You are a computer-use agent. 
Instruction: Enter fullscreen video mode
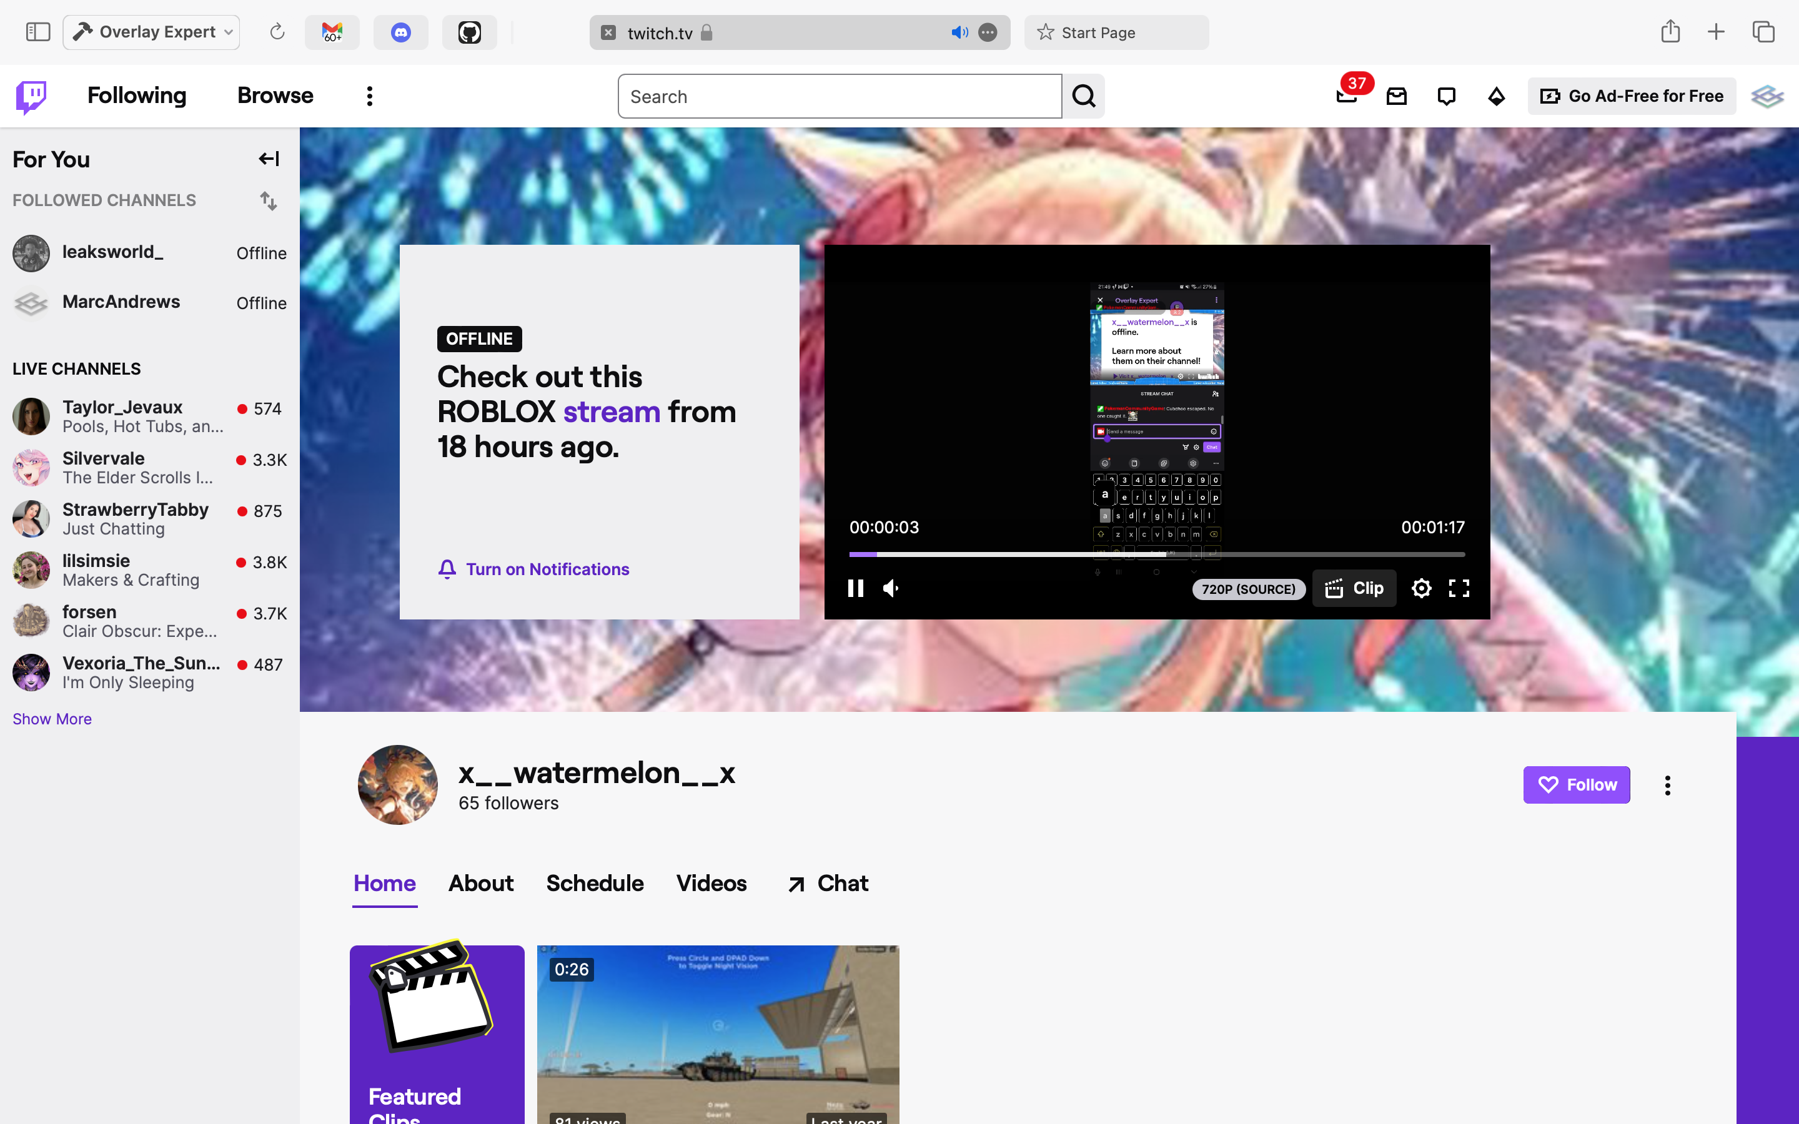click(x=1459, y=589)
